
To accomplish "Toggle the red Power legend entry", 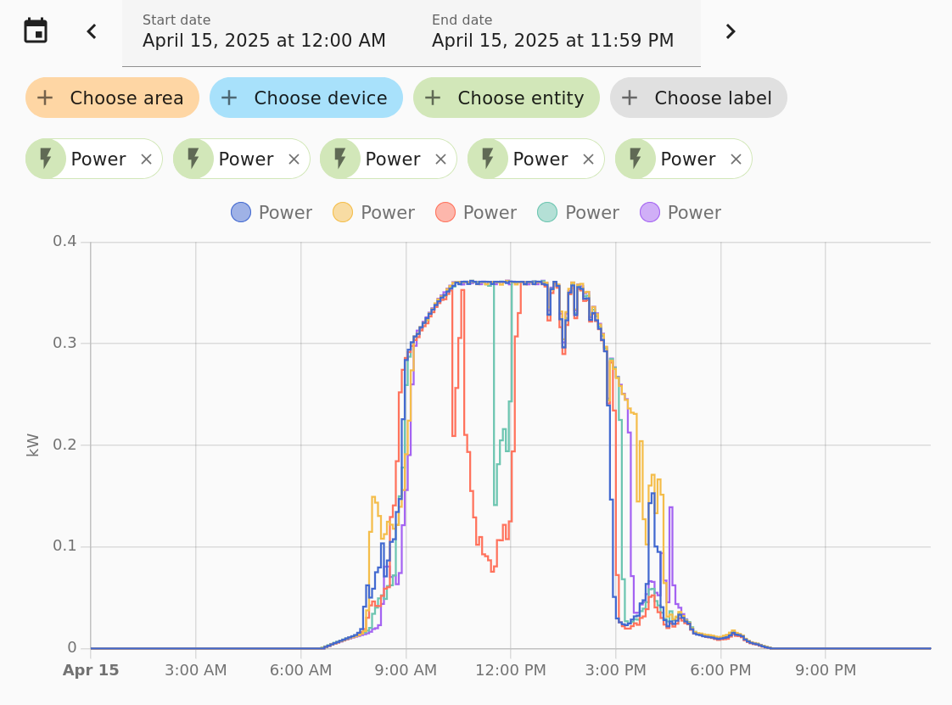I will pos(476,212).
